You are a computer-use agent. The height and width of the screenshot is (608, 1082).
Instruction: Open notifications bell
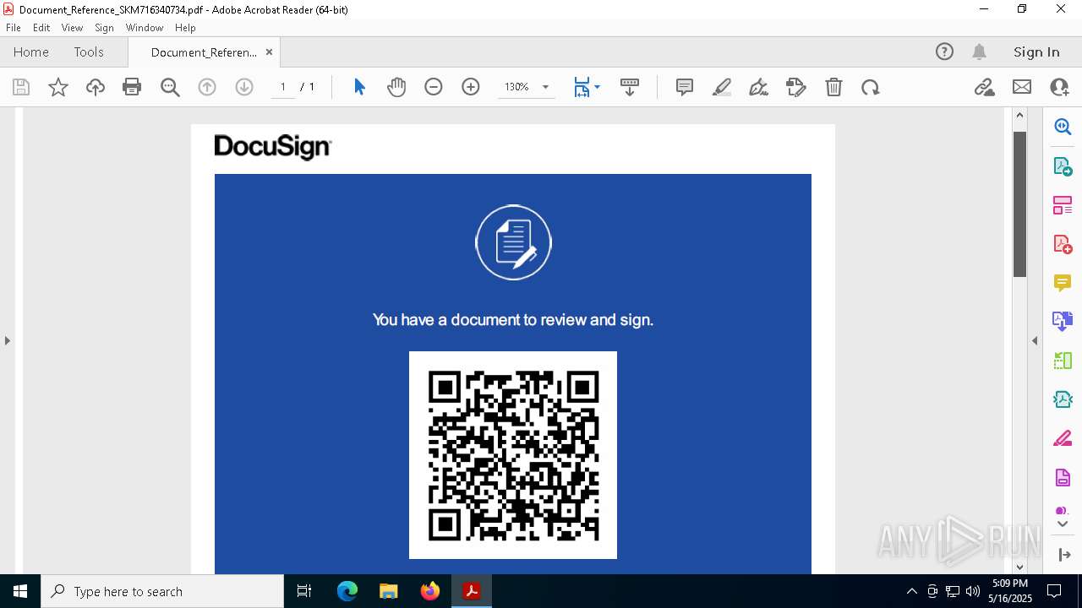(979, 52)
